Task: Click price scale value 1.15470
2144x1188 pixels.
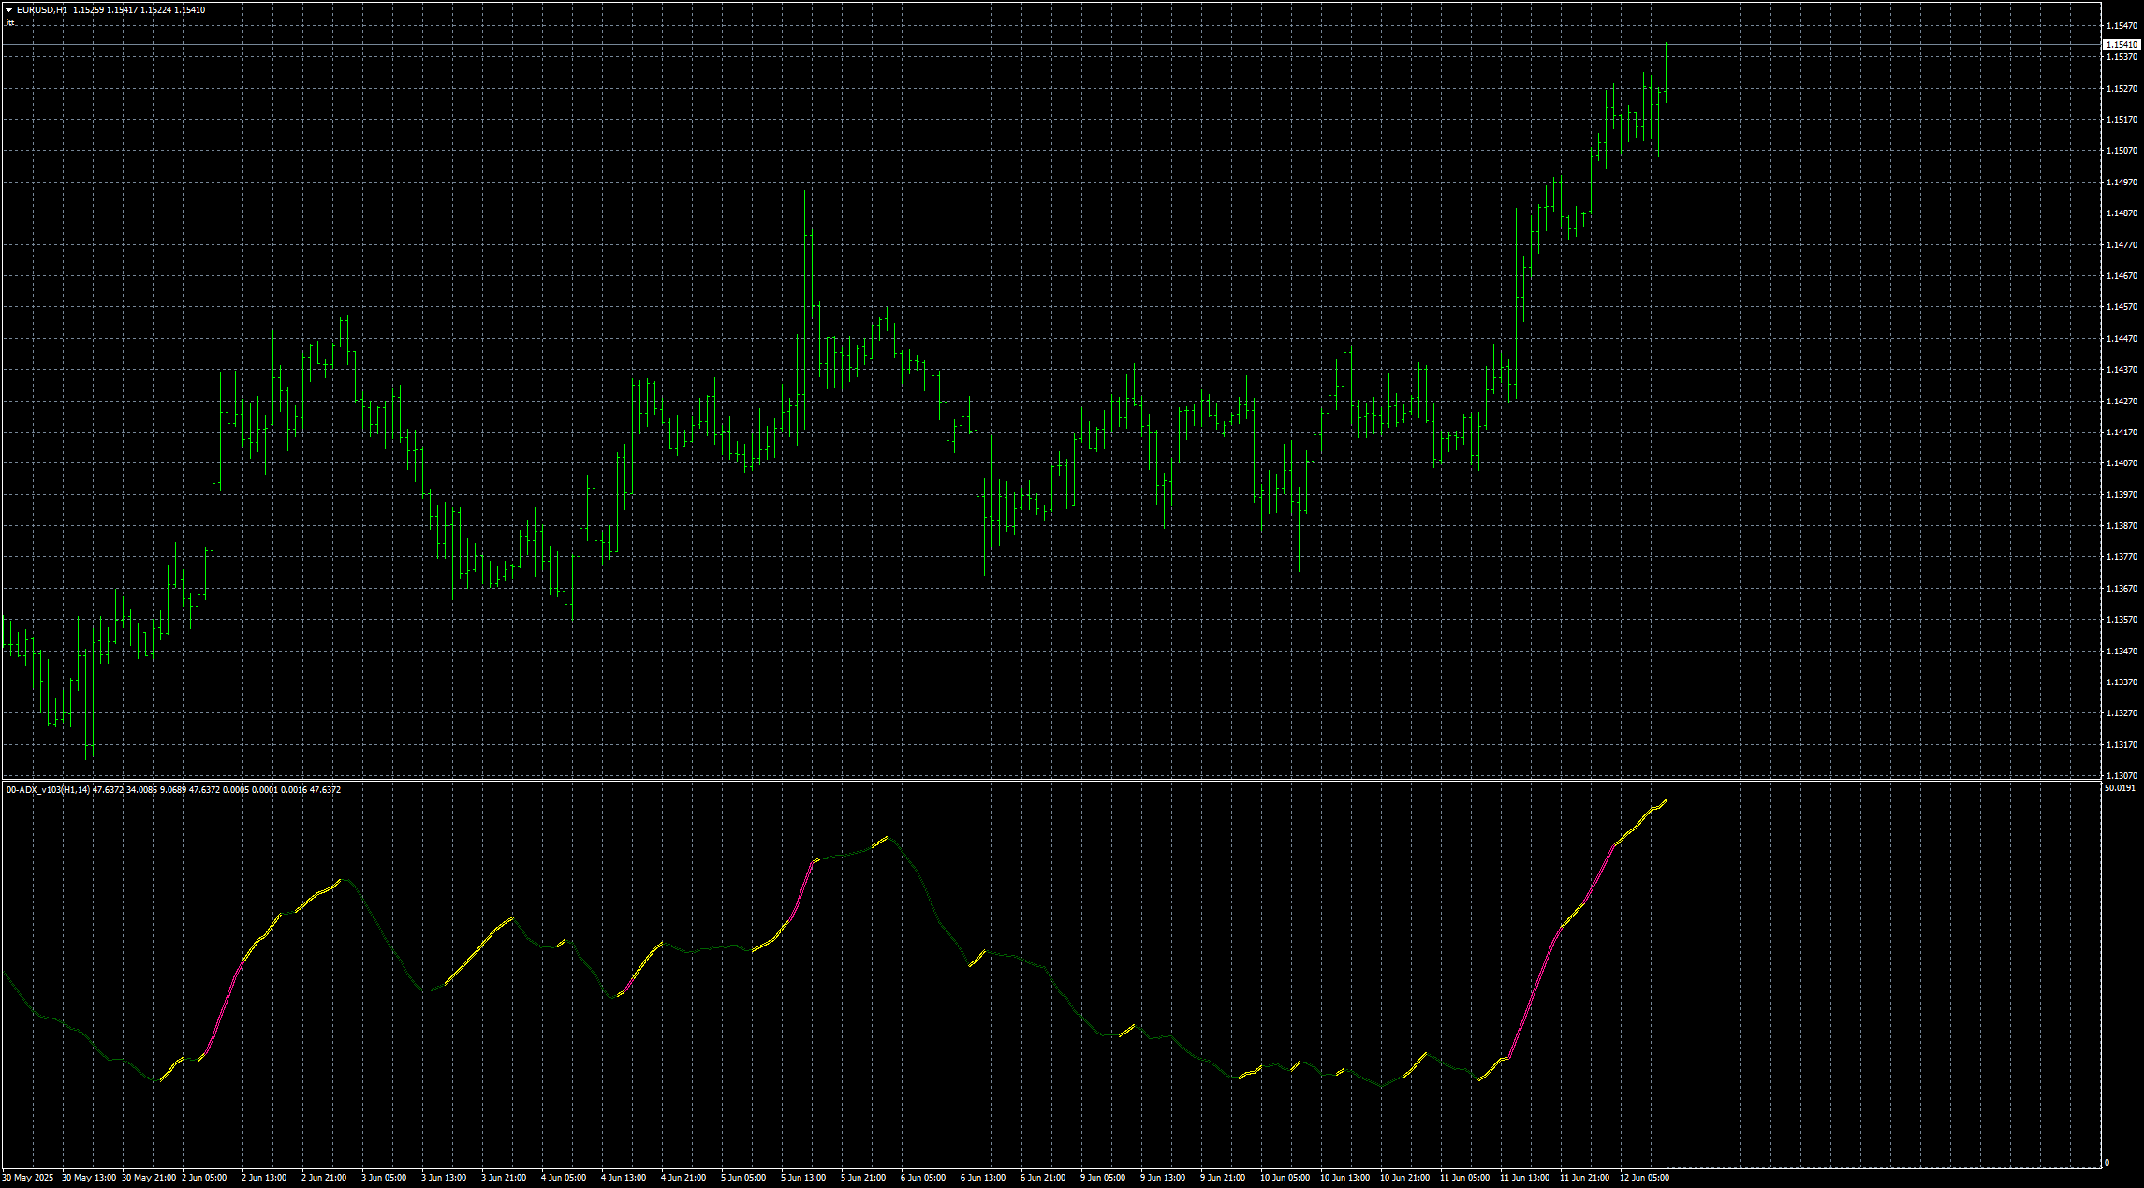Action: click(x=2121, y=26)
